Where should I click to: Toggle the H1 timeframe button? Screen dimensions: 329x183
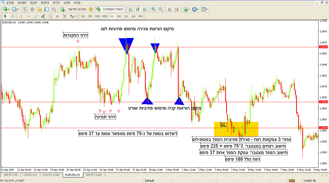tap(112, 16)
